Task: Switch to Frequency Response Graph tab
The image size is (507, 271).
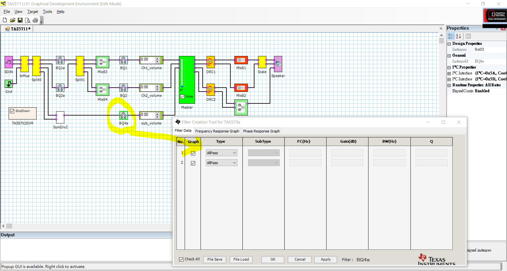Action: click(217, 131)
